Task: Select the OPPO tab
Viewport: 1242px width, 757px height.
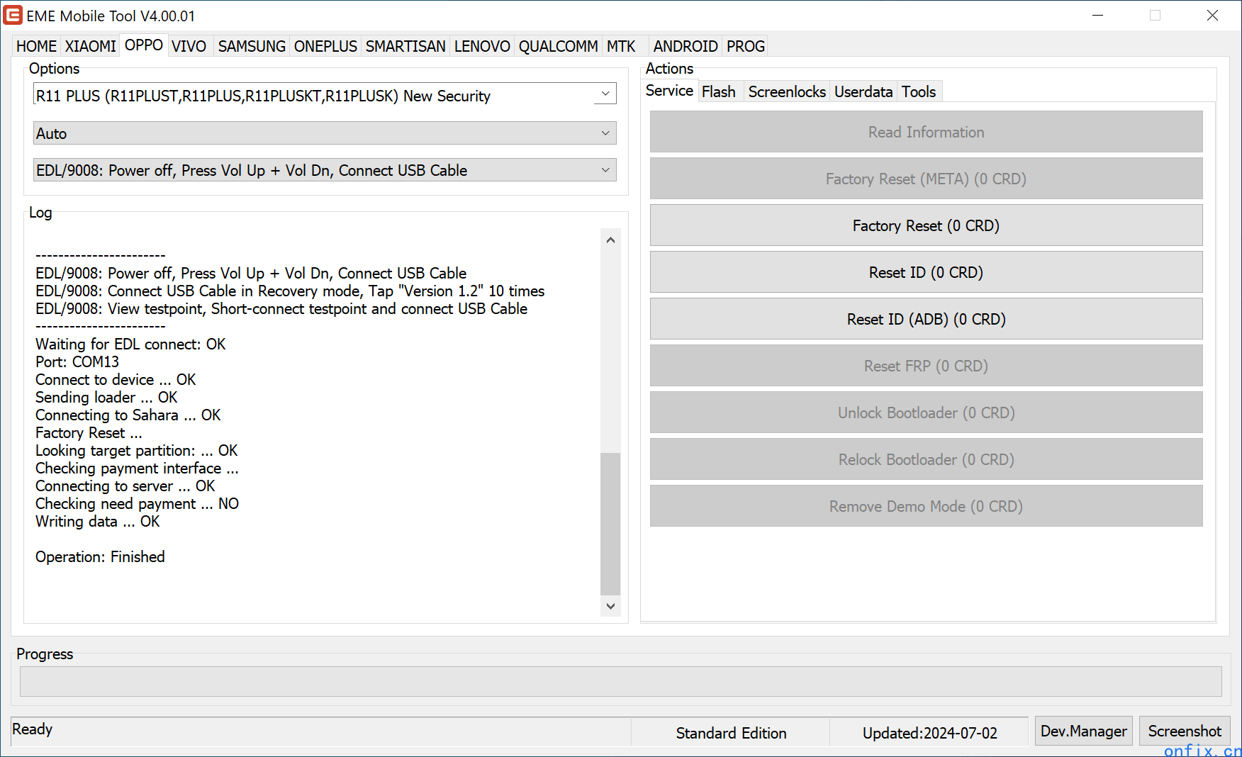Action: [x=144, y=45]
